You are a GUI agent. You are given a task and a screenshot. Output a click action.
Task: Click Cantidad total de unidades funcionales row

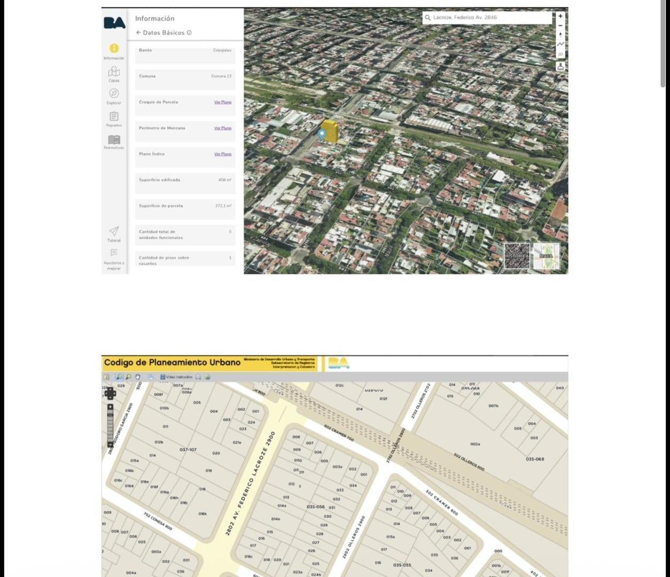[185, 235]
